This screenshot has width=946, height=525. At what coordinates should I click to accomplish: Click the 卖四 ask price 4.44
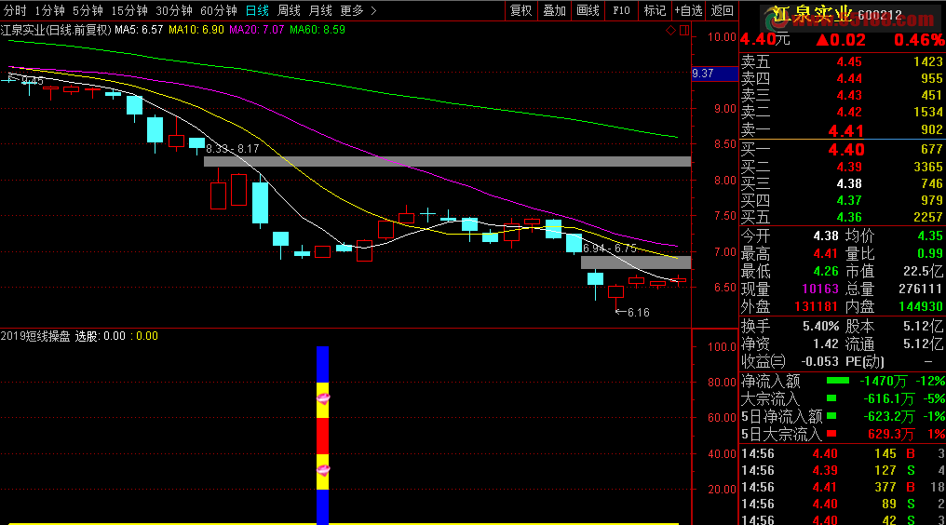pos(849,78)
